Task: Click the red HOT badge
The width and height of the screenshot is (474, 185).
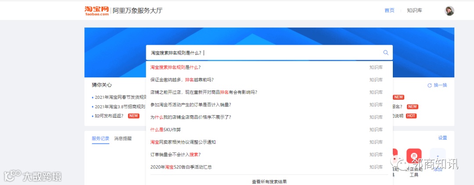Action: tap(411, 116)
